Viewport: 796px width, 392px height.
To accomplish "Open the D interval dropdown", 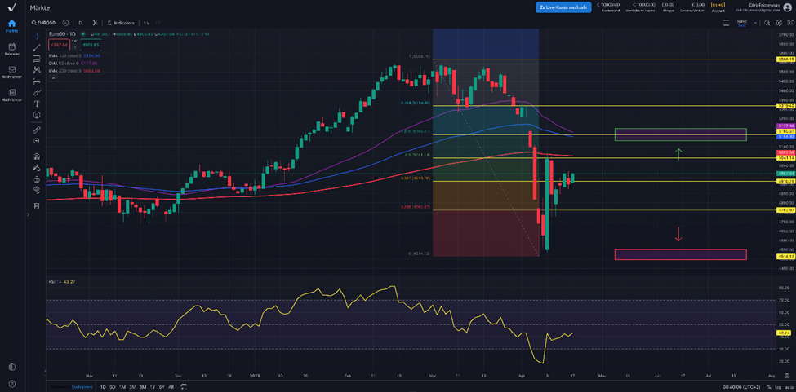I will point(80,23).
